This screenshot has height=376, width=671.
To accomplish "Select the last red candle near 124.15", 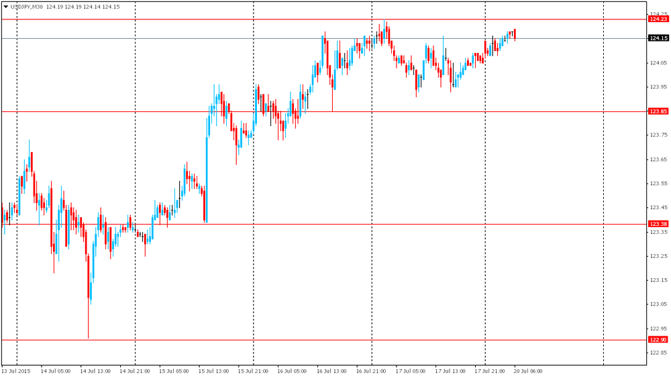I will coord(515,35).
